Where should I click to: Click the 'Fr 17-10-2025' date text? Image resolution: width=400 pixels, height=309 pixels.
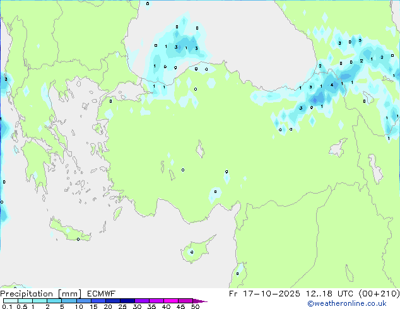pos(264,294)
